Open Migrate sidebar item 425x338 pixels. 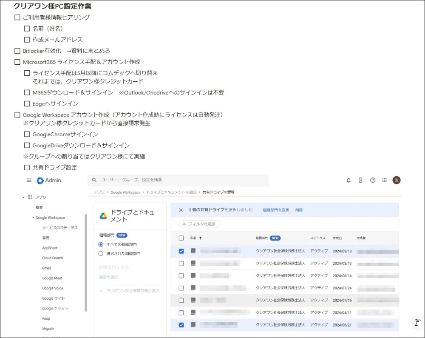click(x=48, y=329)
